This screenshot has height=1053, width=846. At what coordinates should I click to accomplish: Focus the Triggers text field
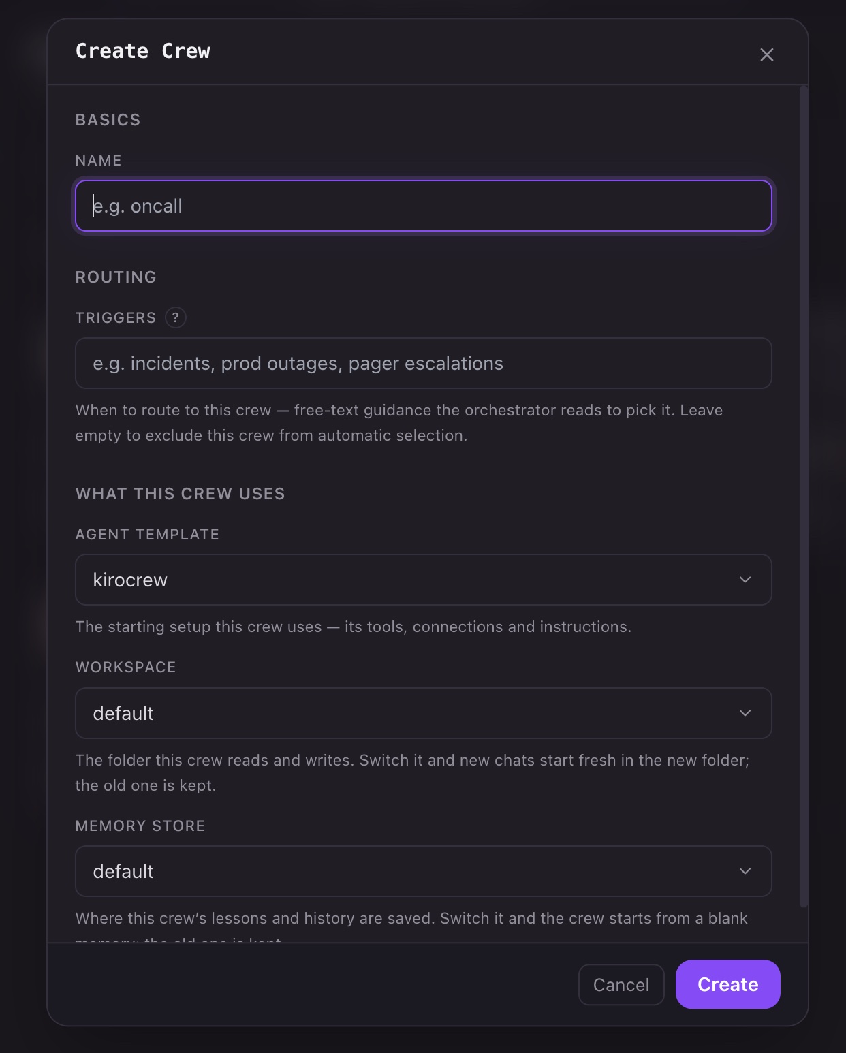tap(424, 363)
